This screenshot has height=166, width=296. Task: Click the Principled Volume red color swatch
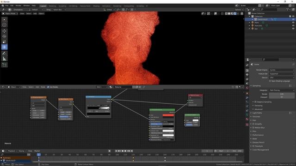point(168,115)
